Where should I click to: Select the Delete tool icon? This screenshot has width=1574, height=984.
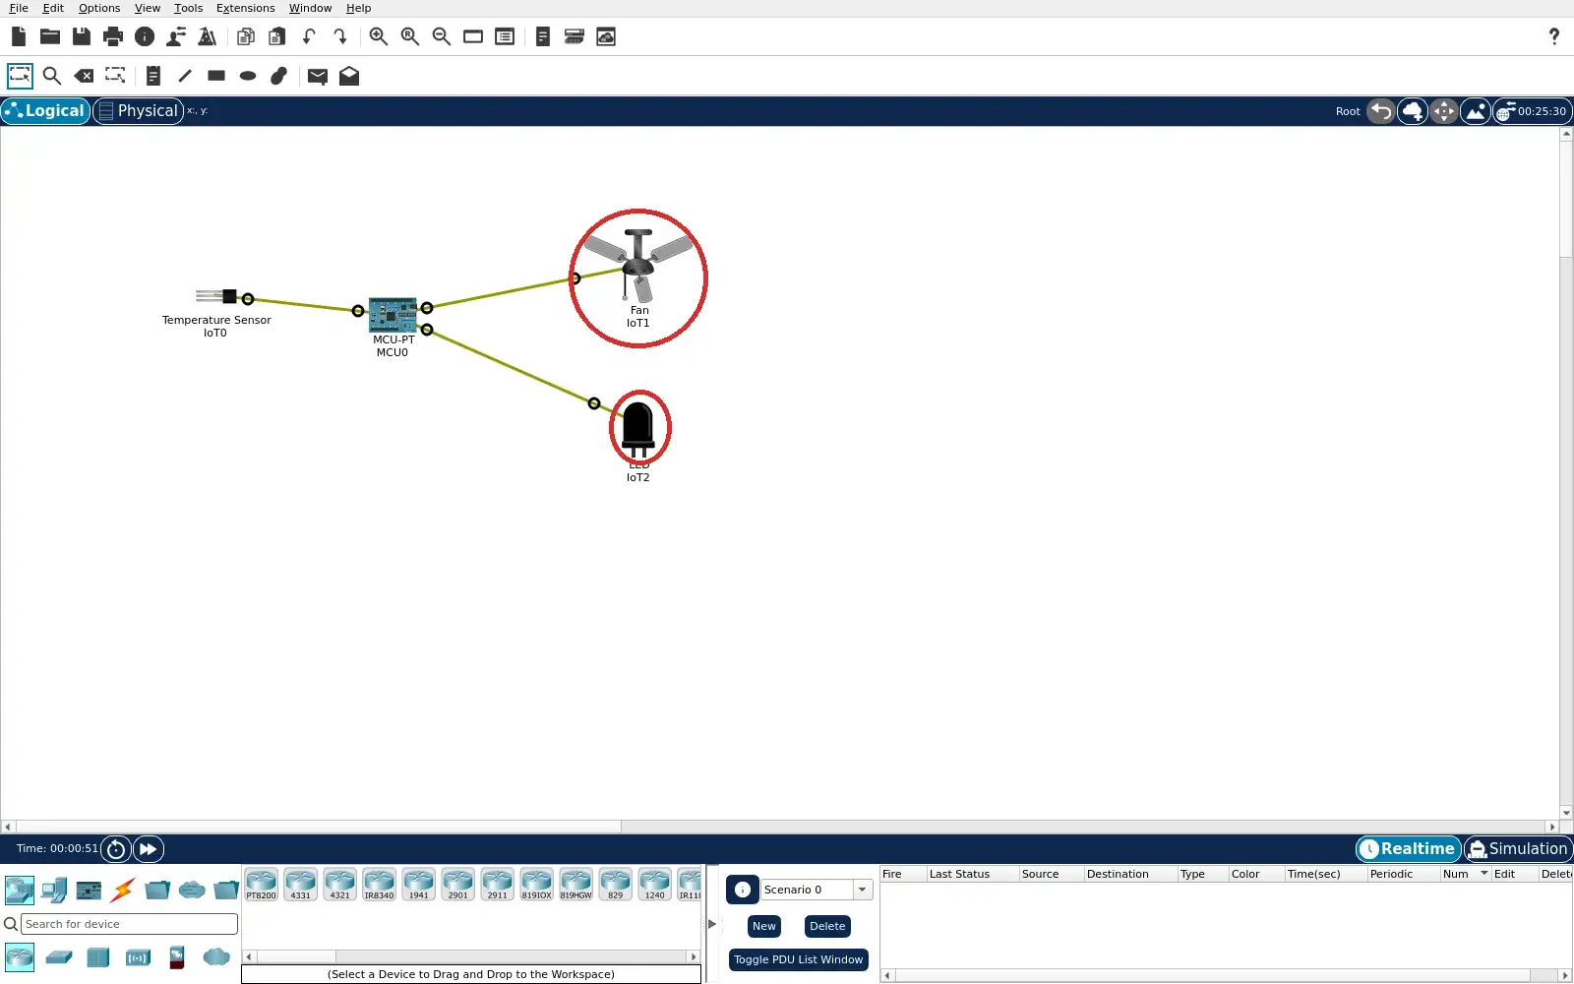tap(84, 76)
